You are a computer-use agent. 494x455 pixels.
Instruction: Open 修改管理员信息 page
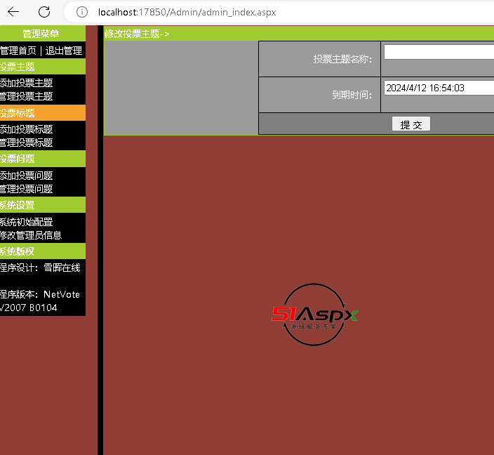tap(31, 235)
